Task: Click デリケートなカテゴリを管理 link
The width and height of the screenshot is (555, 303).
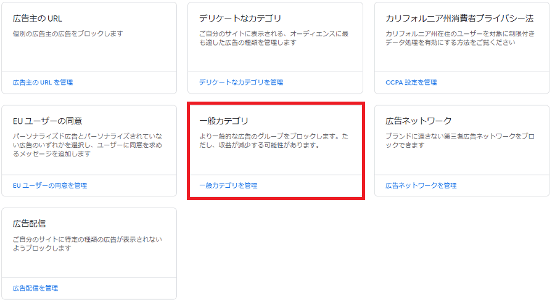Action: (x=241, y=83)
